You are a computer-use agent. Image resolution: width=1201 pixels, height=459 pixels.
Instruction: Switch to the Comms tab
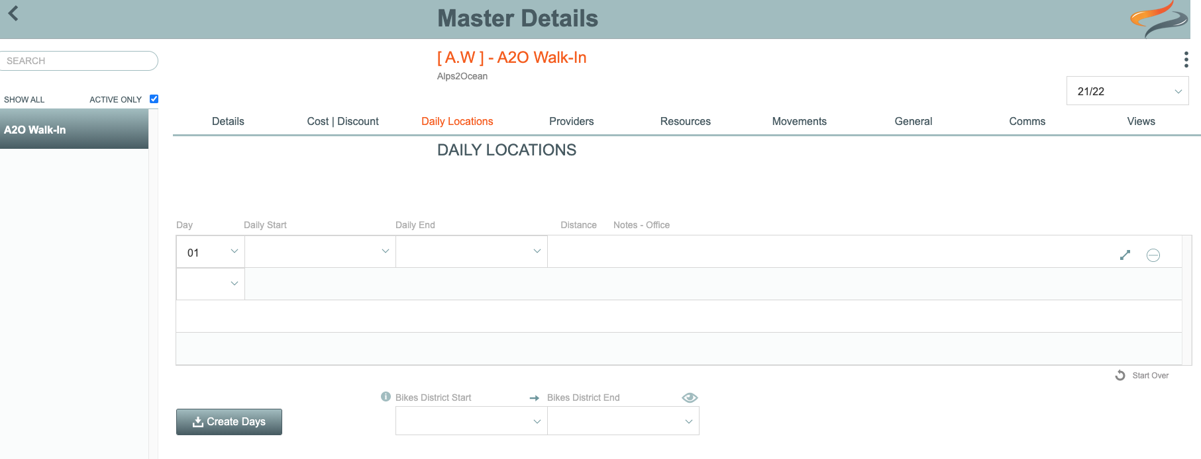(1027, 121)
